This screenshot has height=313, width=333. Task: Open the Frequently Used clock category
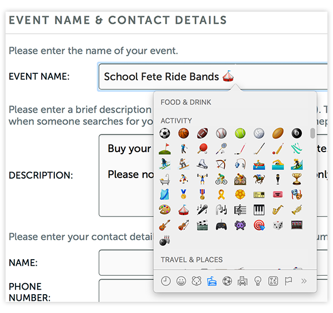point(165,281)
